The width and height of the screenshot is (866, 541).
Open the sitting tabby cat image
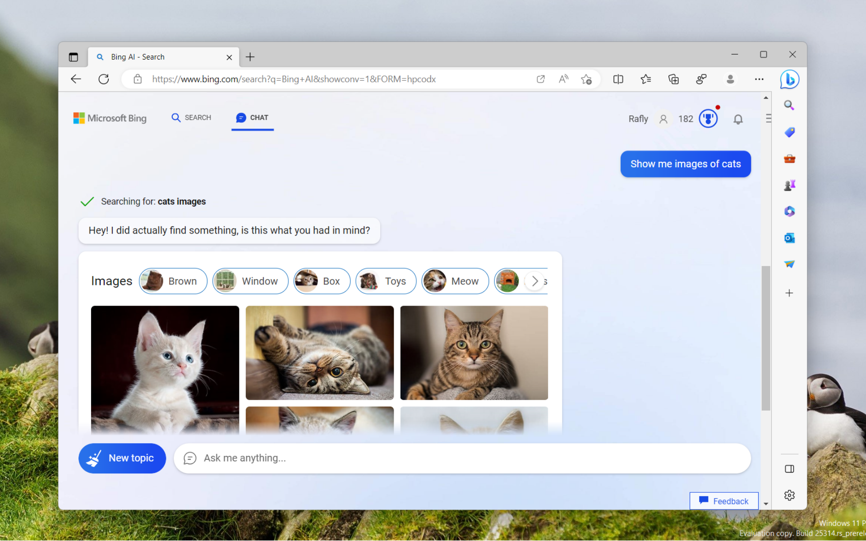(x=474, y=353)
